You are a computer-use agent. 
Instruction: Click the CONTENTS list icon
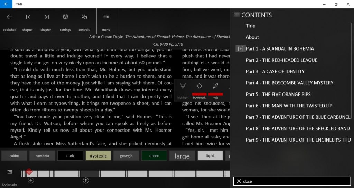tap(236, 15)
